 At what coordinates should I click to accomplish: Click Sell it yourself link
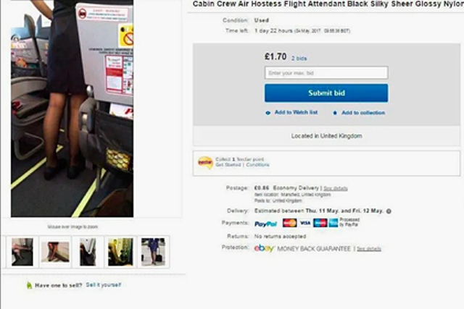103,285
